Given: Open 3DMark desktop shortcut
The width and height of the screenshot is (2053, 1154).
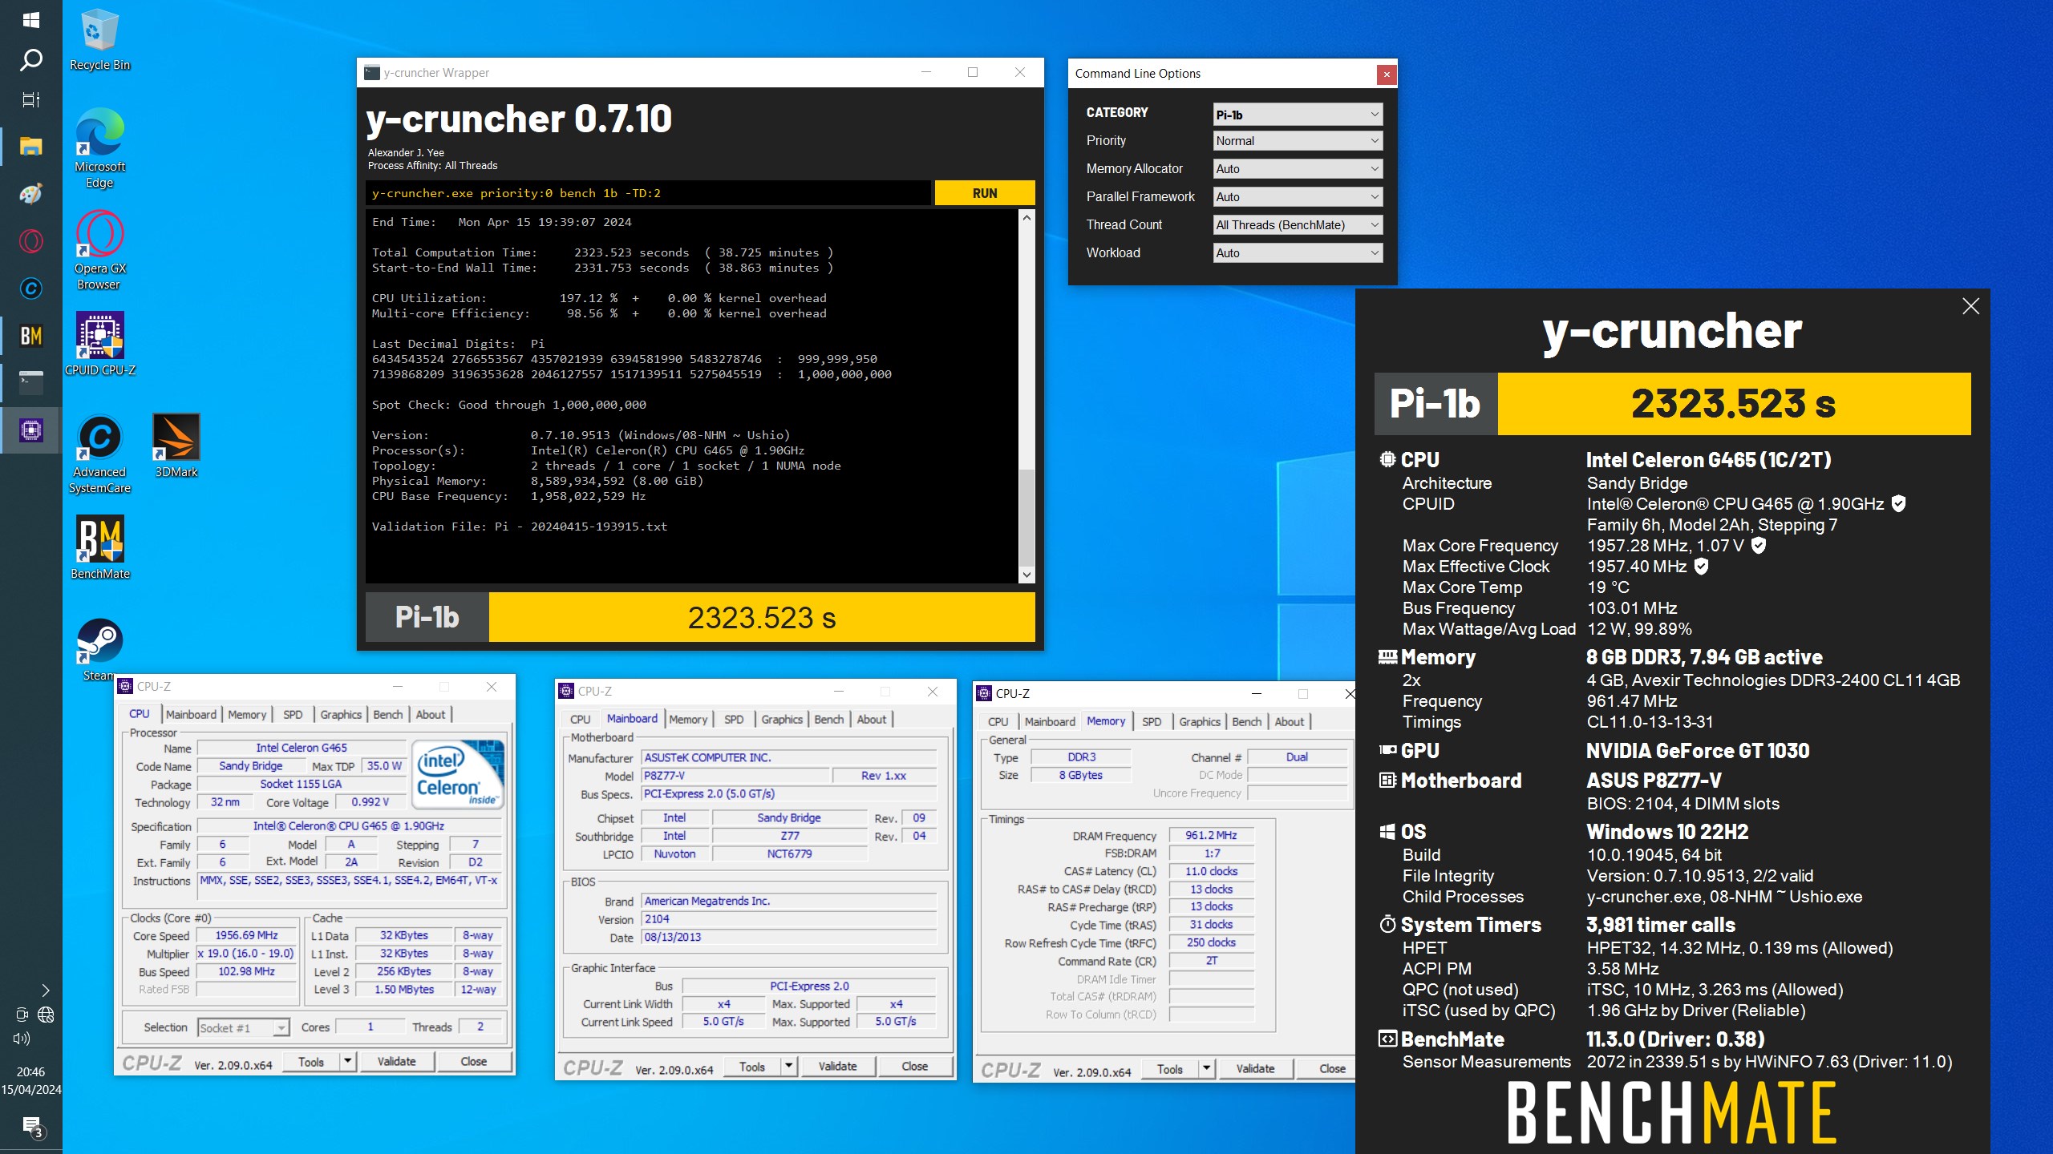Looking at the screenshot, I should click(176, 446).
